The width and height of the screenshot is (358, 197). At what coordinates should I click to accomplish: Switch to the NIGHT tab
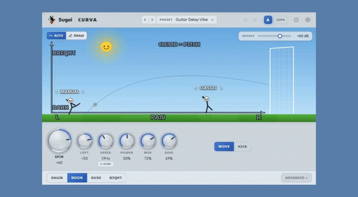[115, 177]
